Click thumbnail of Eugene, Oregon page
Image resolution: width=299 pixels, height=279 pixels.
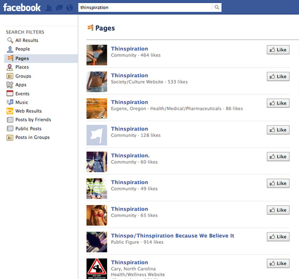[x=97, y=108]
